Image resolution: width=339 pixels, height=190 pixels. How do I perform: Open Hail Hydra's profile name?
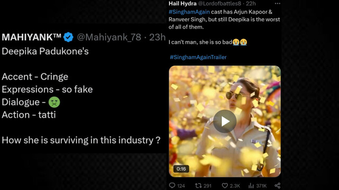[x=182, y=4]
